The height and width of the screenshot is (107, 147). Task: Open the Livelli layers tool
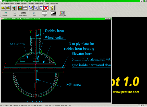(14, 14)
